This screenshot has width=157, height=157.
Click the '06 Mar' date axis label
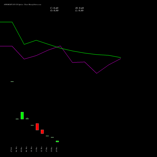26,149
